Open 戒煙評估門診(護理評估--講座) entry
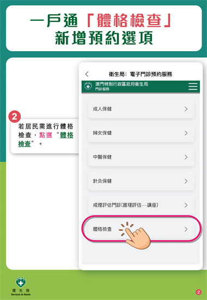The image size is (207, 300). (141, 205)
